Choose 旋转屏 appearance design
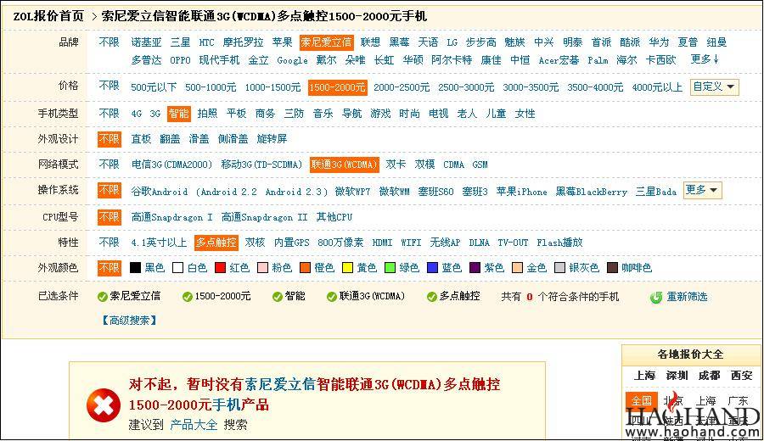The height and width of the screenshot is (441, 764). 272,139
